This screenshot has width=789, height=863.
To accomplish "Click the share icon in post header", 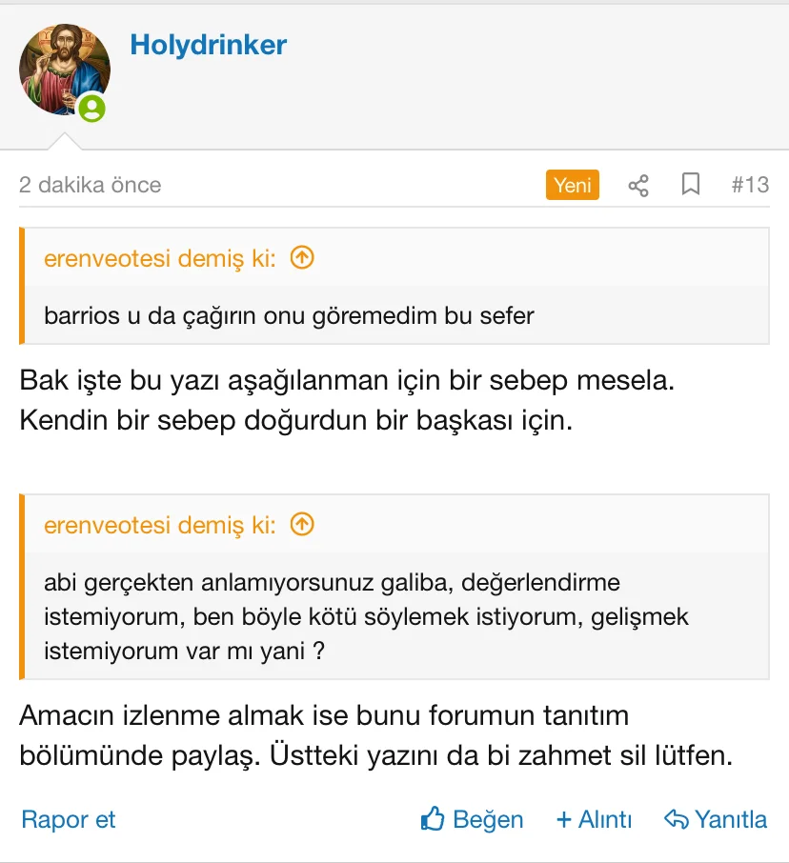I will [x=638, y=185].
